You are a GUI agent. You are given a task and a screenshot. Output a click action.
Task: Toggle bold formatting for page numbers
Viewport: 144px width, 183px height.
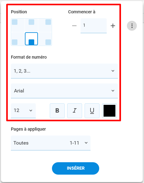57,111
